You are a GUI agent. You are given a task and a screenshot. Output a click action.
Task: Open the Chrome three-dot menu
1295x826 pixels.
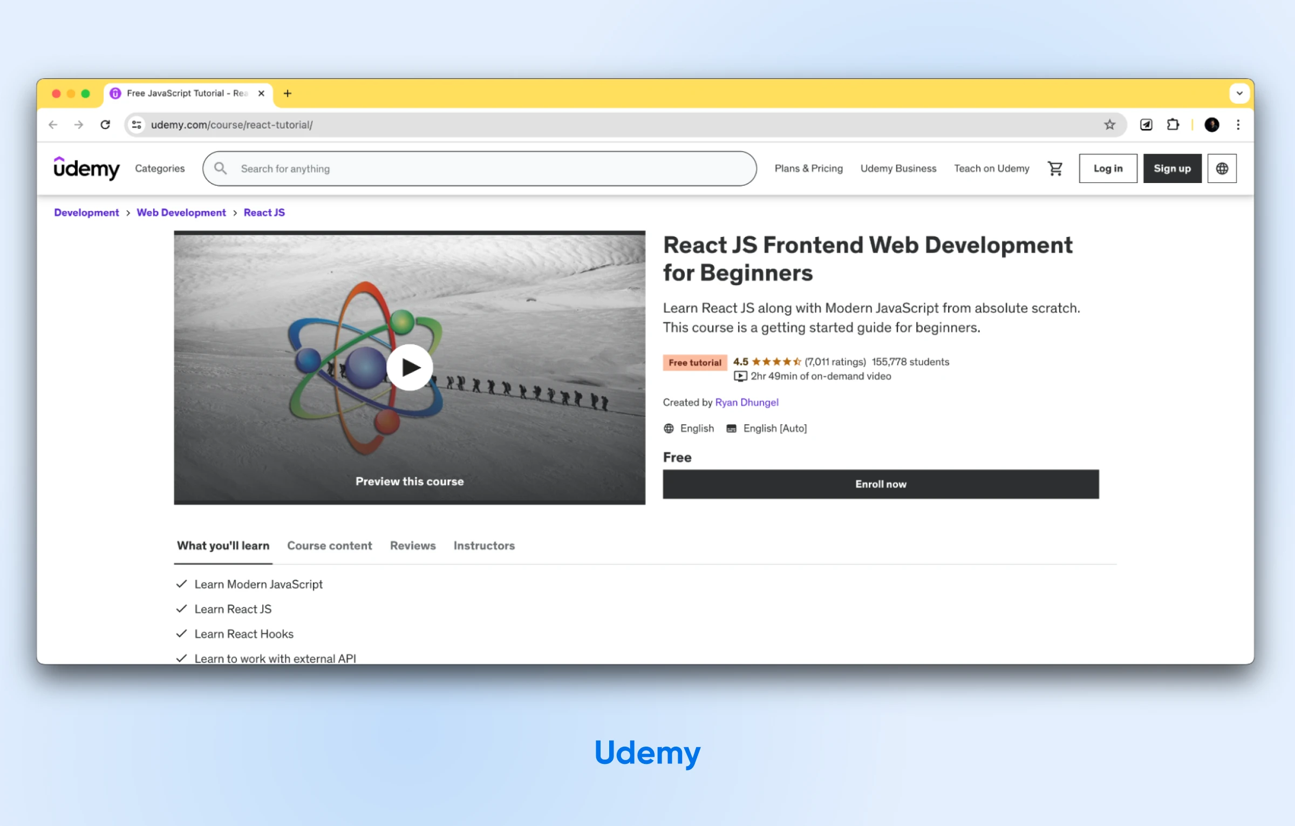(1238, 125)
